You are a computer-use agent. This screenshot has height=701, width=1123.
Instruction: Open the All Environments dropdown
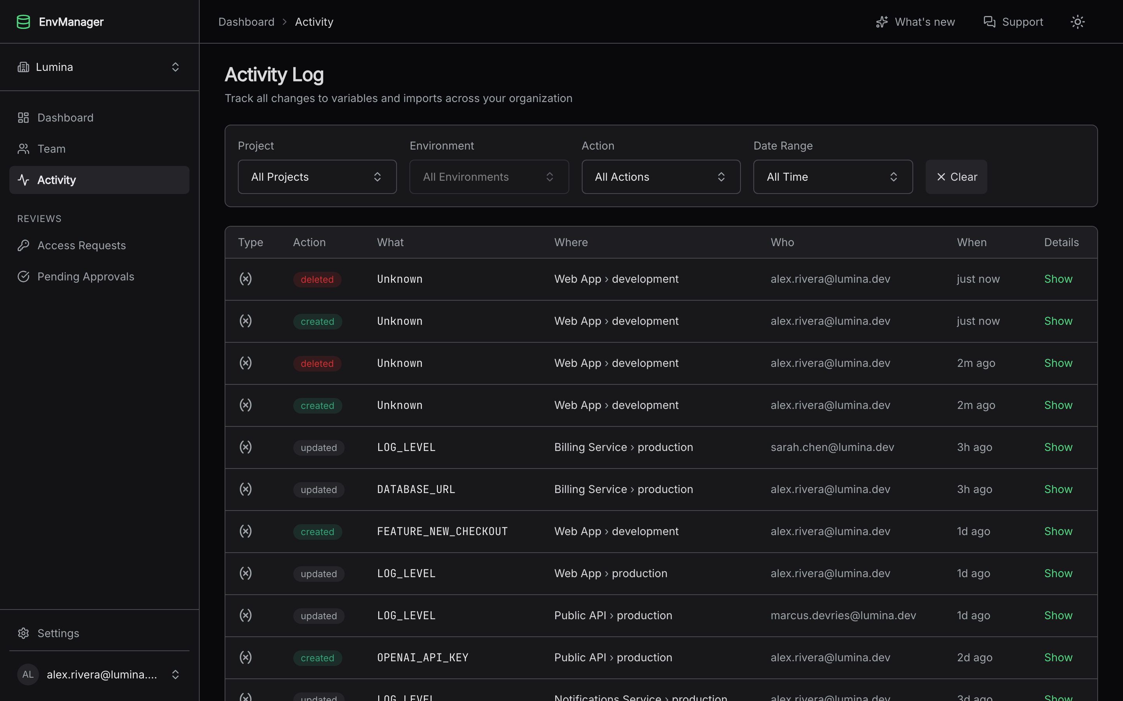pyautogui.click(x=489, y=177)
